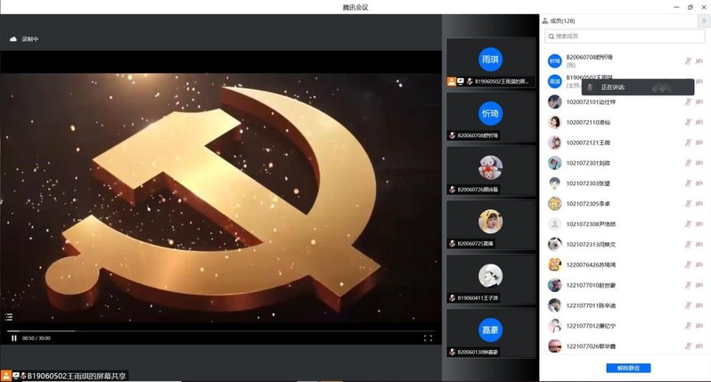Viewport: 711px width, 382px height.
Task: Click the 成员(128) members panel header
Action: pos(561,20)
